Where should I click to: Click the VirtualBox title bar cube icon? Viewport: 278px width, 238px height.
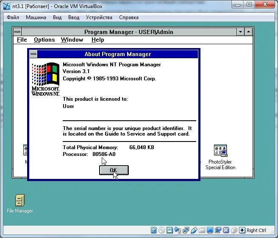(x=7, y=6)
